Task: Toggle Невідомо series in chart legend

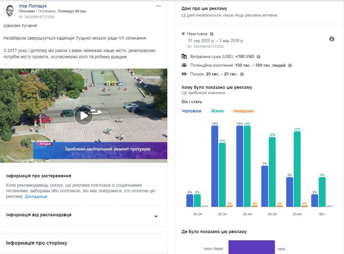Action: pos(244,111)
